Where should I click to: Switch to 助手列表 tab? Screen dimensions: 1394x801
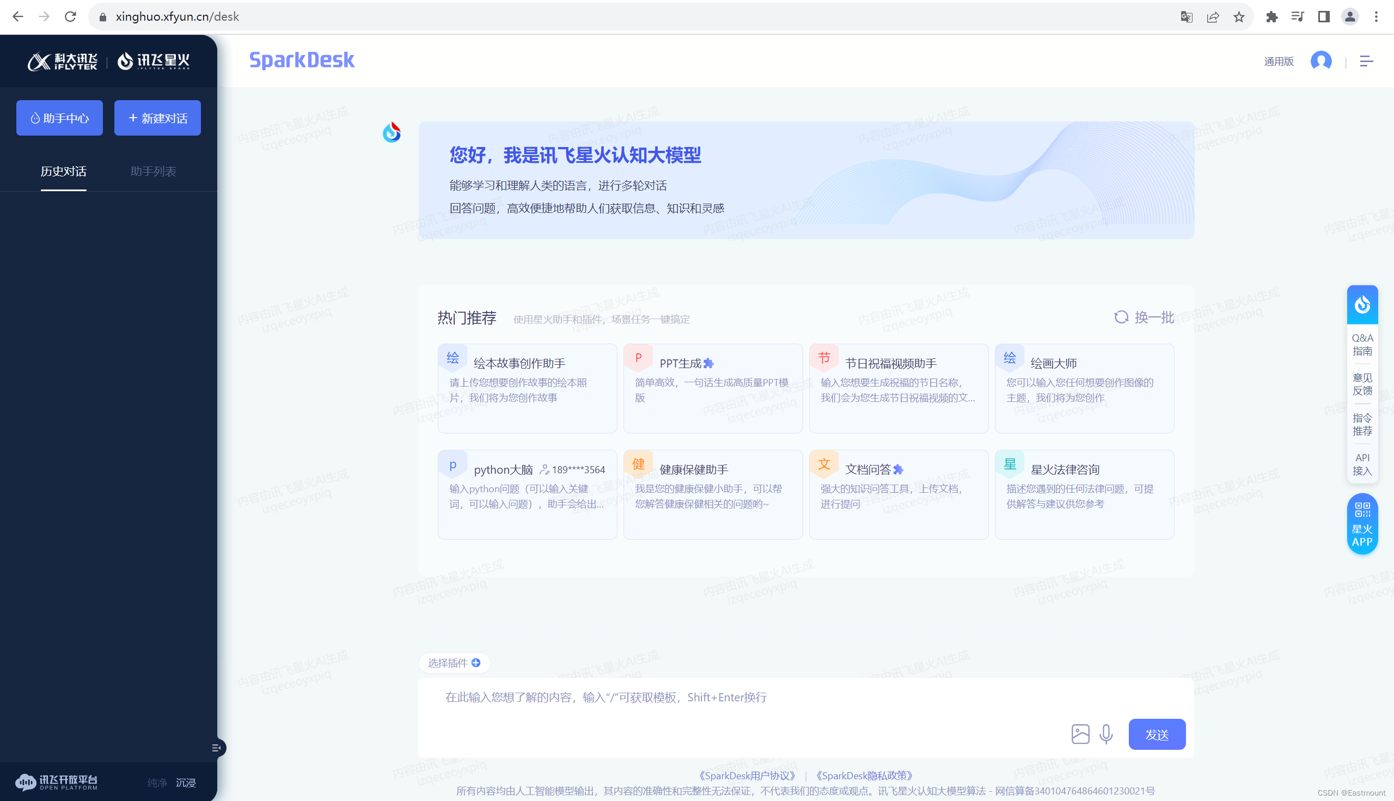[154, 171]
